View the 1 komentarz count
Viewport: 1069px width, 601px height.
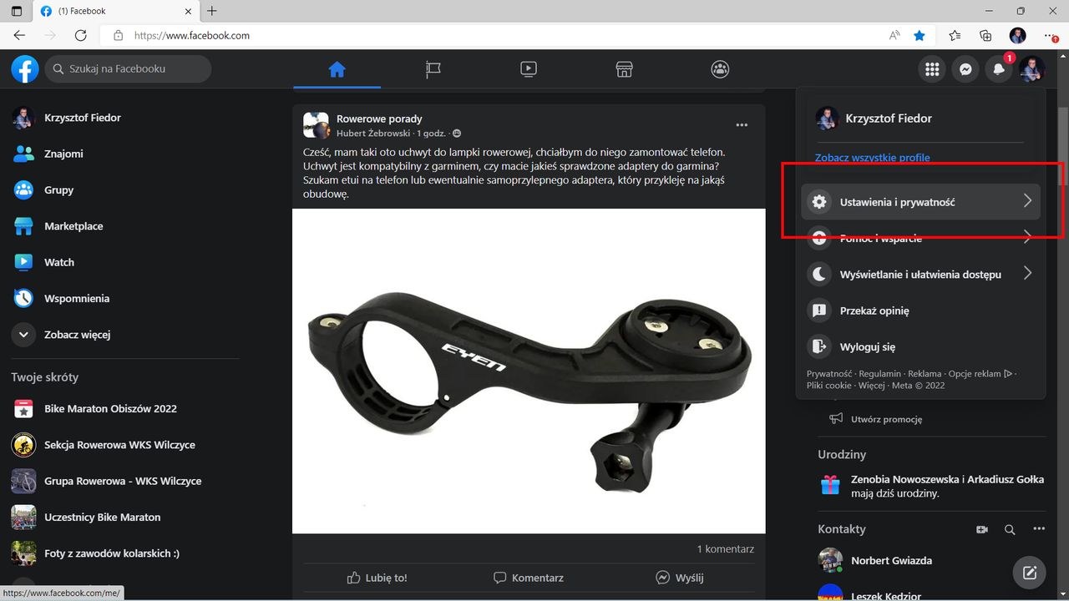(726, 549)
